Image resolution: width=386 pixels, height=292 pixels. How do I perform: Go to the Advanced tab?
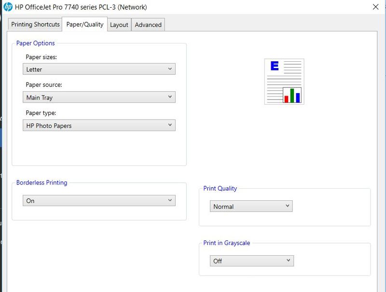coord(148,25)
